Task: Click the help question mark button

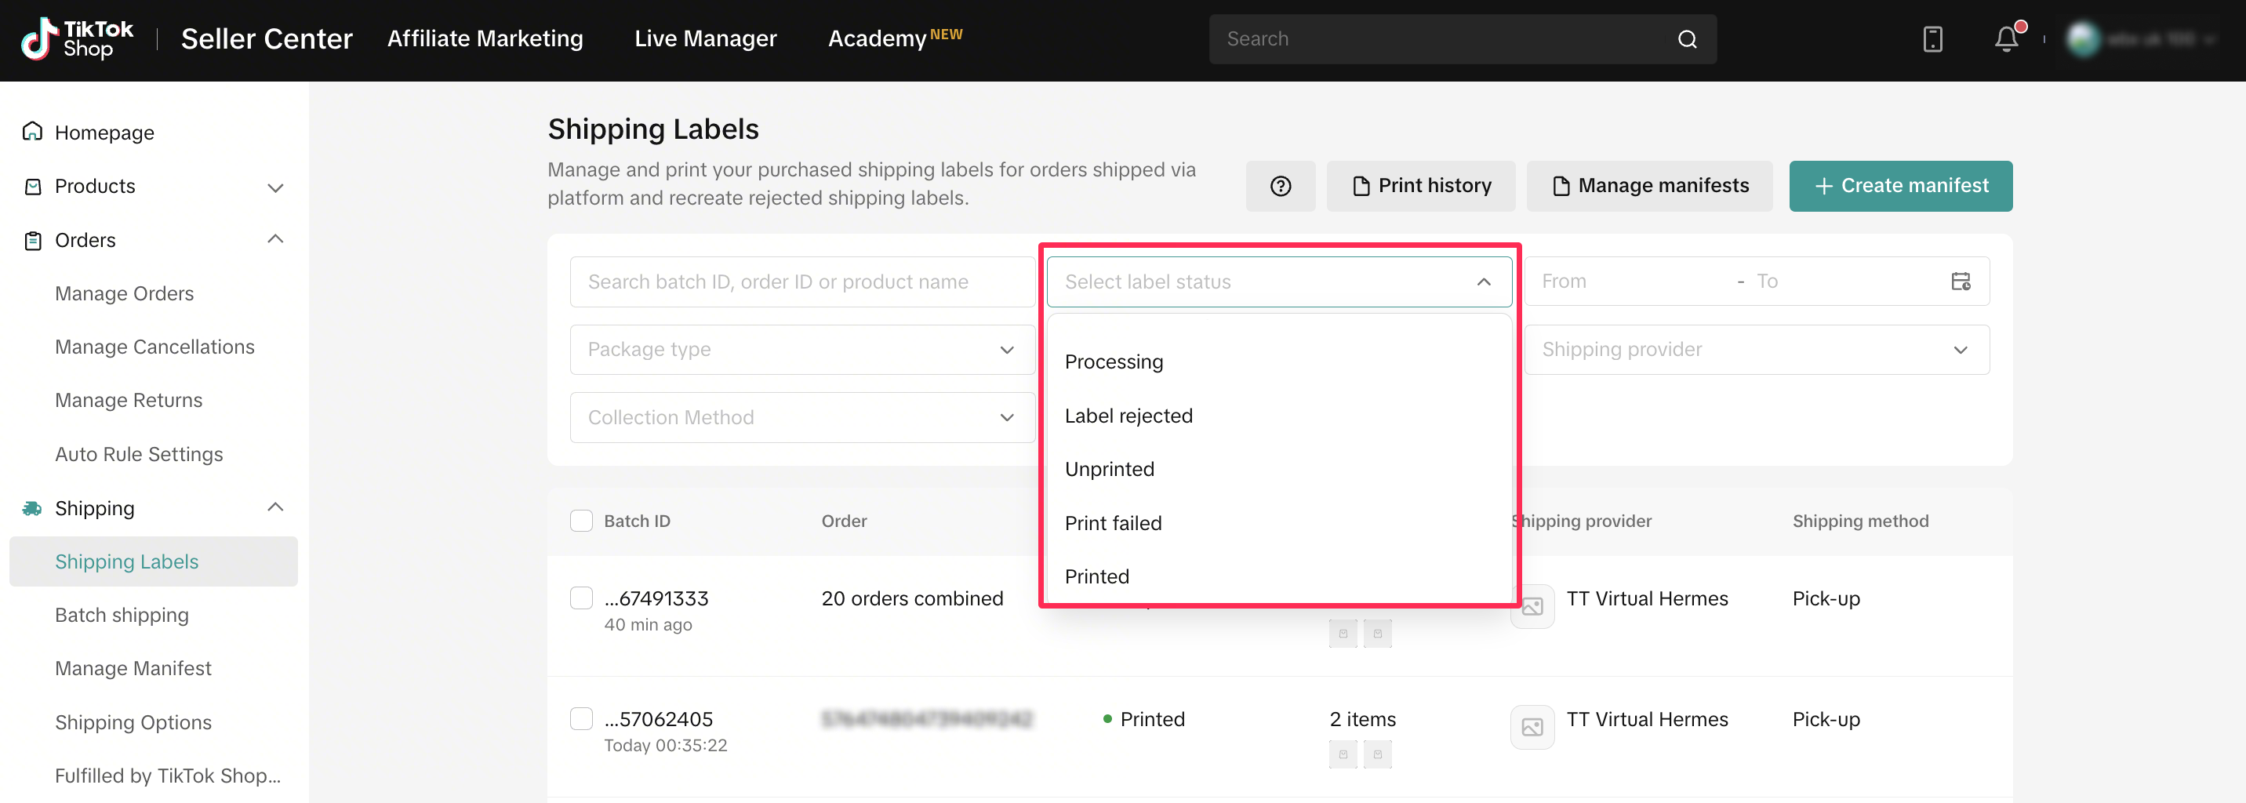Action: pyautogui.click(x=1279, y=186)
